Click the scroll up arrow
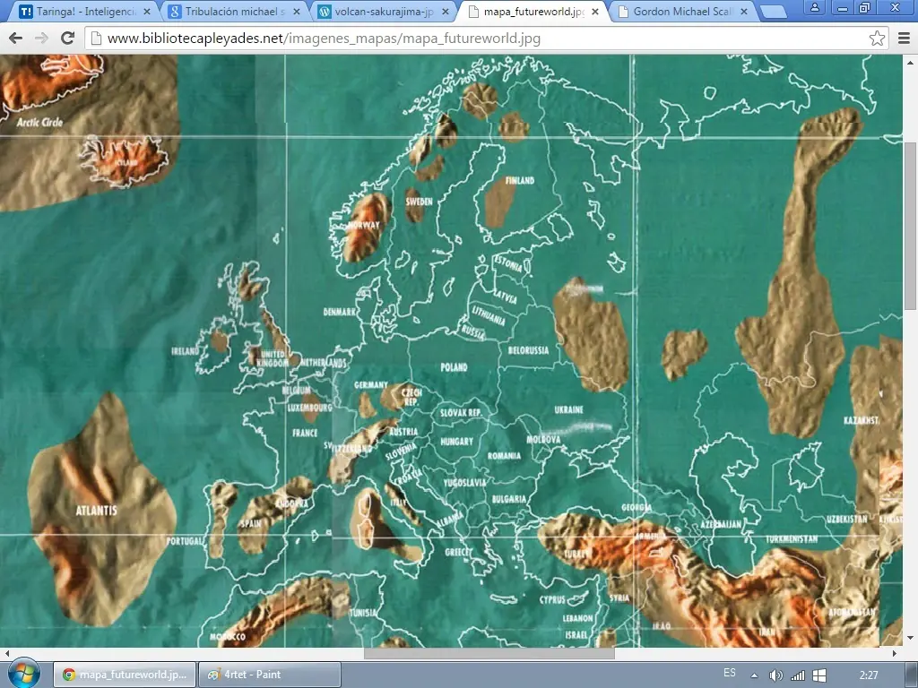Image resolution: width=918 pixels, height=688 pixels. coord(910,62)
